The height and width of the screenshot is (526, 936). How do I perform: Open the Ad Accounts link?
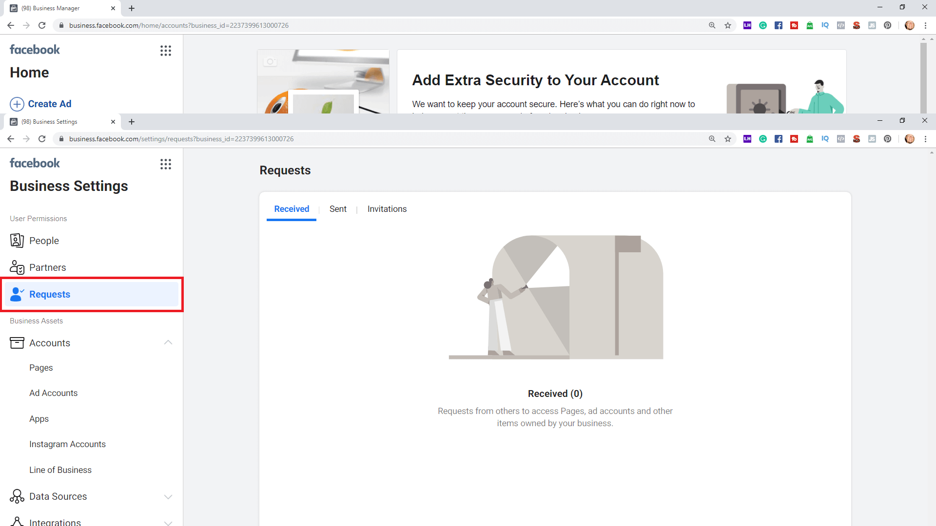point(53,393)
